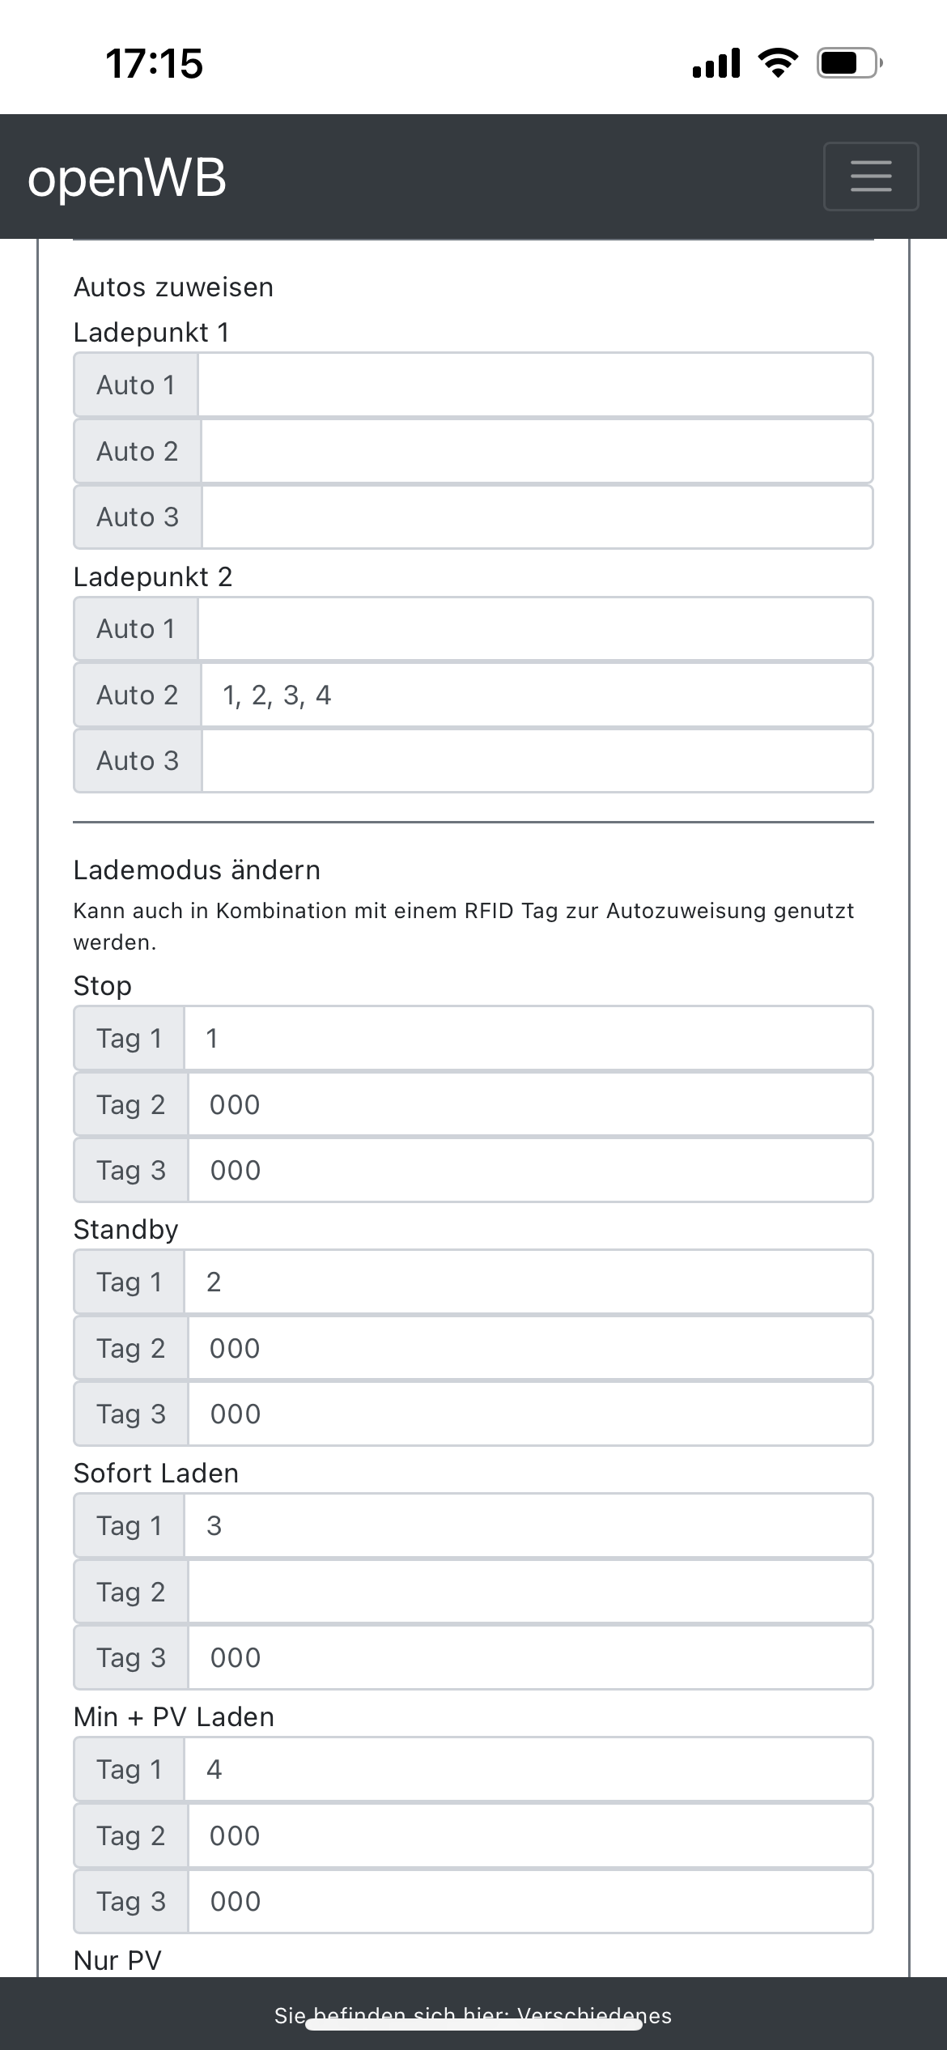
Task: Edit Ladepunkt 2 Auto 2 field with 1, 2, 3, 4
Action: [x=537, y=695]
